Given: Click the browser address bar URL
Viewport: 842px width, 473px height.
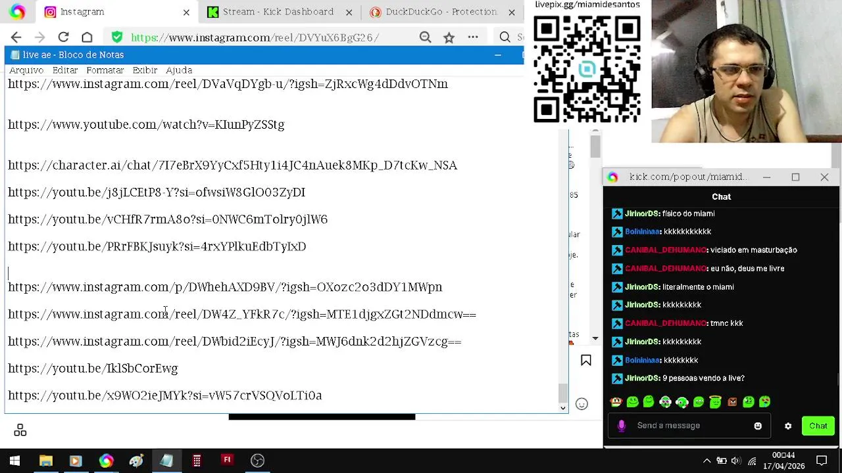Looking at the screenshot, I should (255, 37).
